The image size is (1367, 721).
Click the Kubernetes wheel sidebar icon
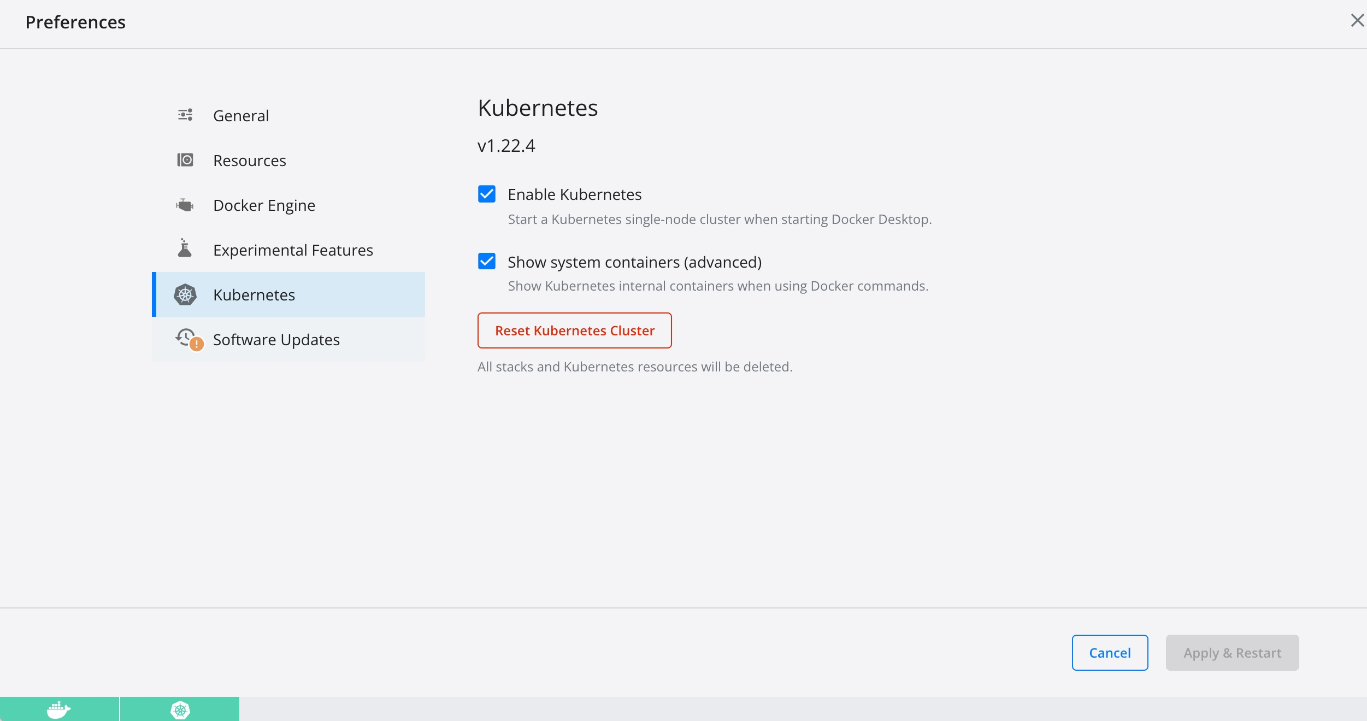[x=185, y=295]
